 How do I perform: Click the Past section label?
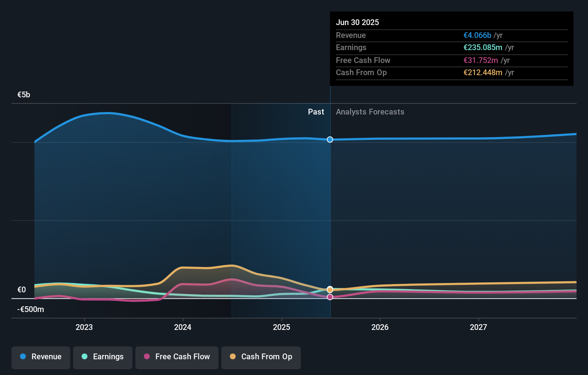316,112
